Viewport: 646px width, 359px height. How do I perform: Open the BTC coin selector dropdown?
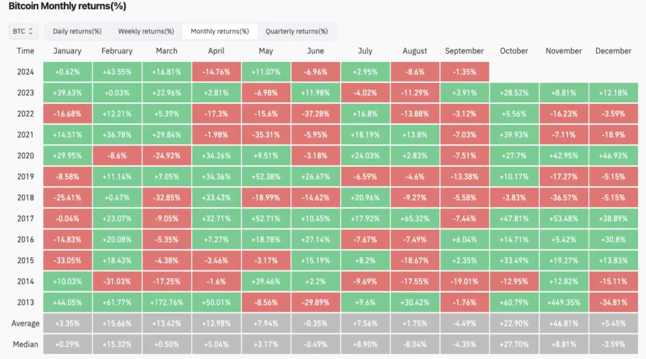(23, 31)
